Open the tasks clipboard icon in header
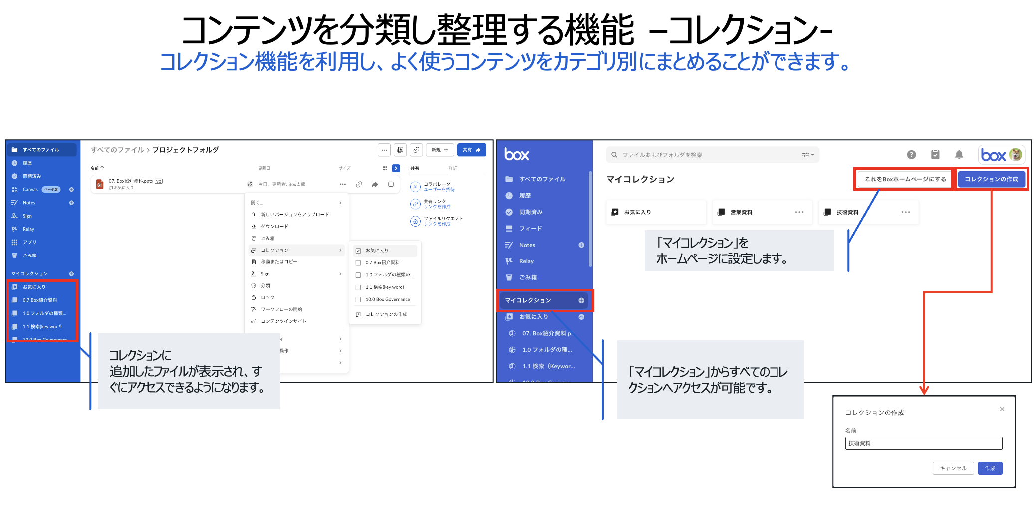Image resolution: width=1036 pixels, height=515 pixels. 935,155
